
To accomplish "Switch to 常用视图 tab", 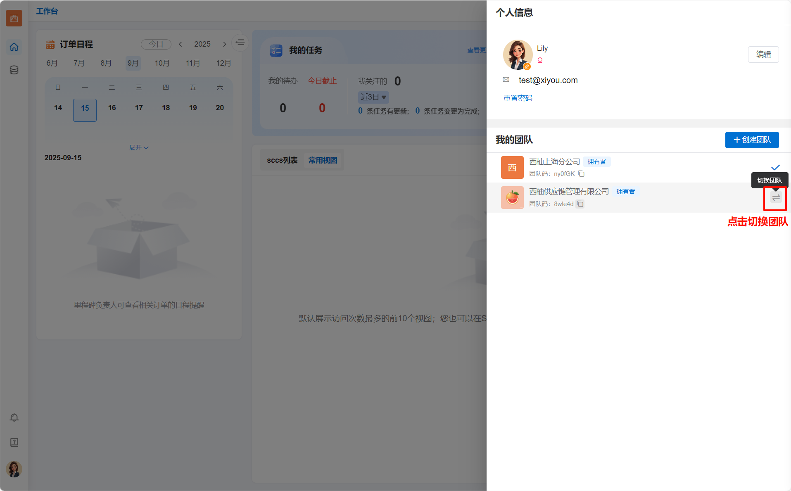I will pyautogui.click(x=323, y=160).
